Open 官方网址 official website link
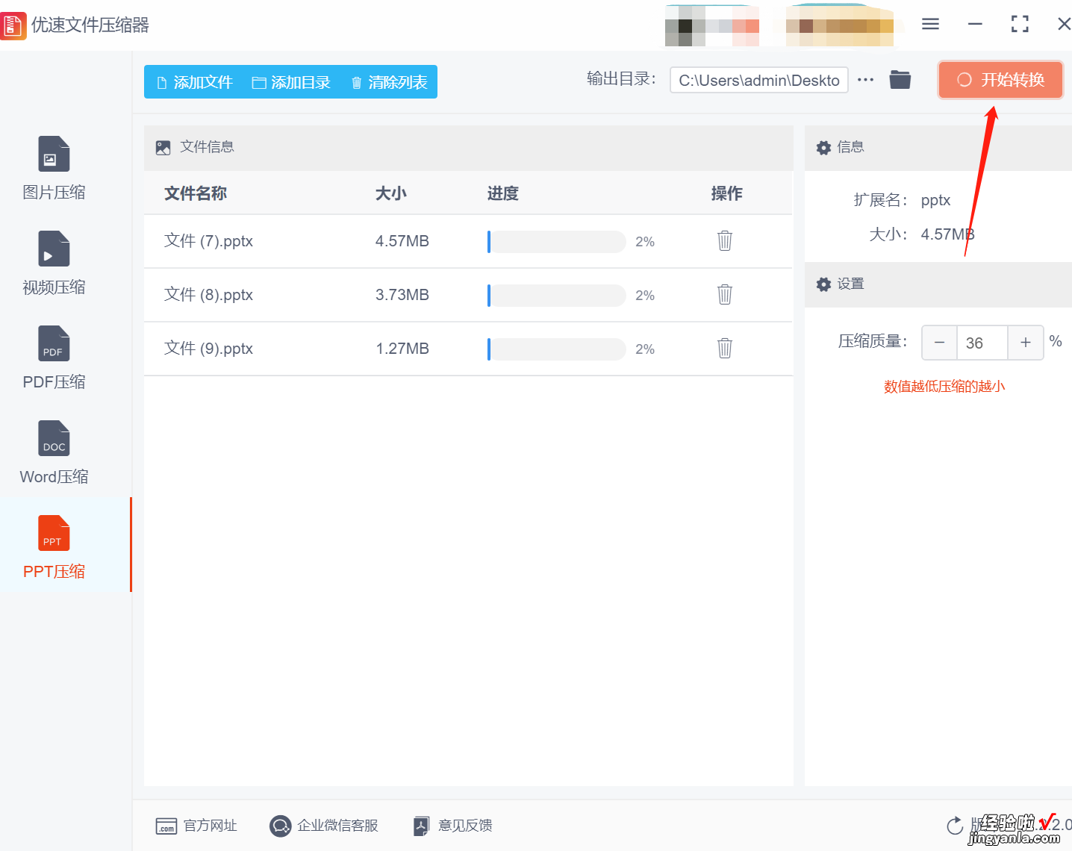The width and height of the screenshot is (1072, 851). 196,826
